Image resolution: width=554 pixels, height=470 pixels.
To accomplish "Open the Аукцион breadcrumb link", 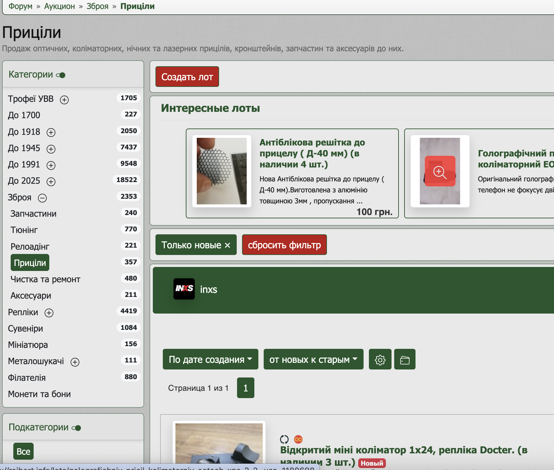I will point(59,6).
